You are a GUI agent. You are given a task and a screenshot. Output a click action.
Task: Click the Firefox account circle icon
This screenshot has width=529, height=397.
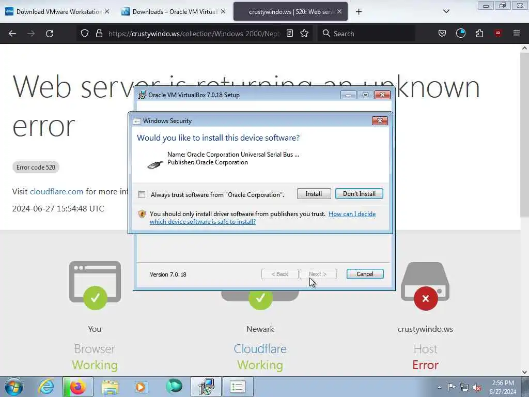click(460, 33)
